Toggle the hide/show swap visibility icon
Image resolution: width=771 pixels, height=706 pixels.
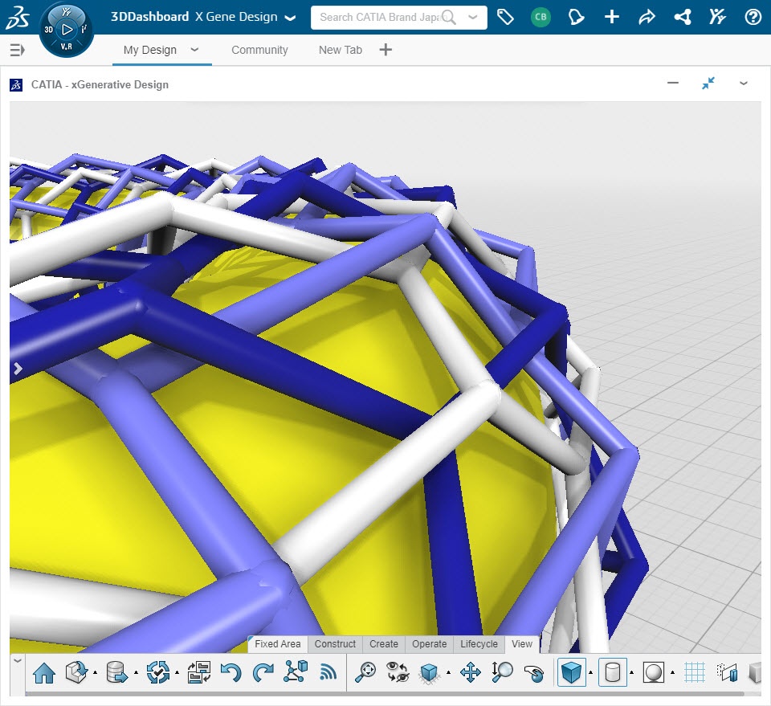click(398, 672)
